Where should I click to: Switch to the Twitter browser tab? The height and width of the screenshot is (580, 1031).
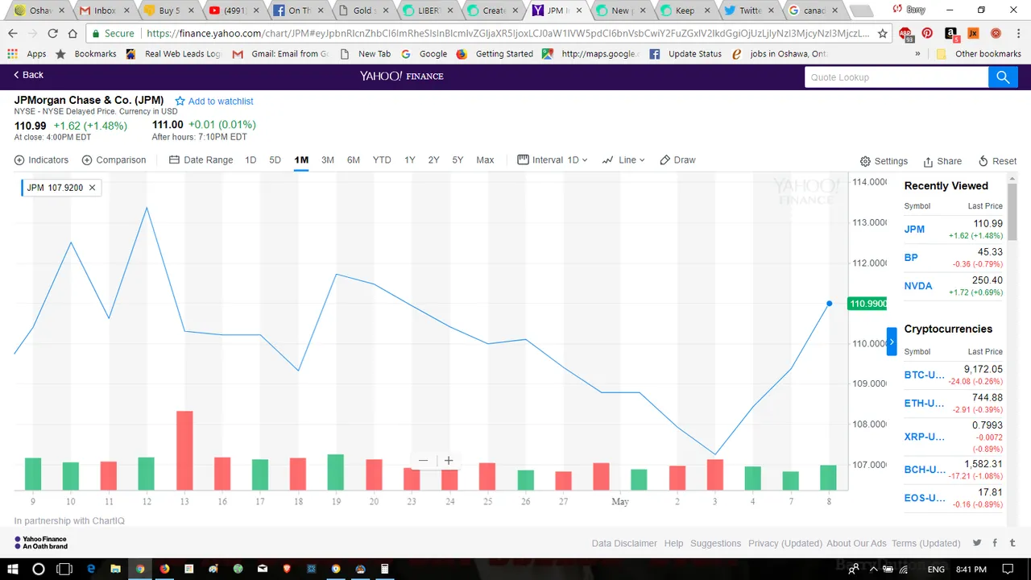[749, 10]
